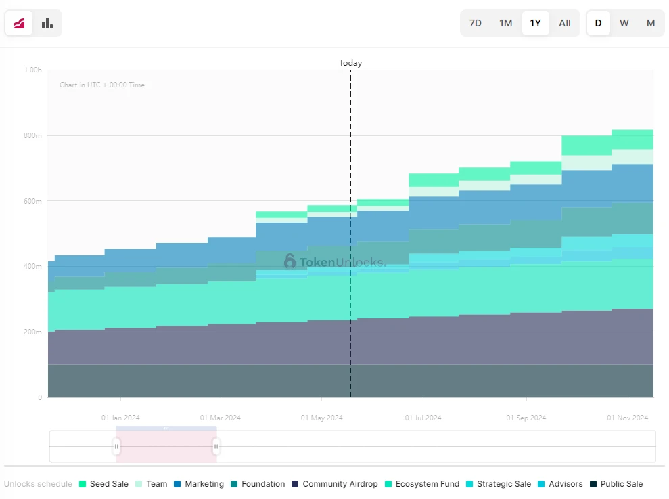669x499 pixels.
Task: Set monthly interval with M button
Action: click(x=651, y=23)
